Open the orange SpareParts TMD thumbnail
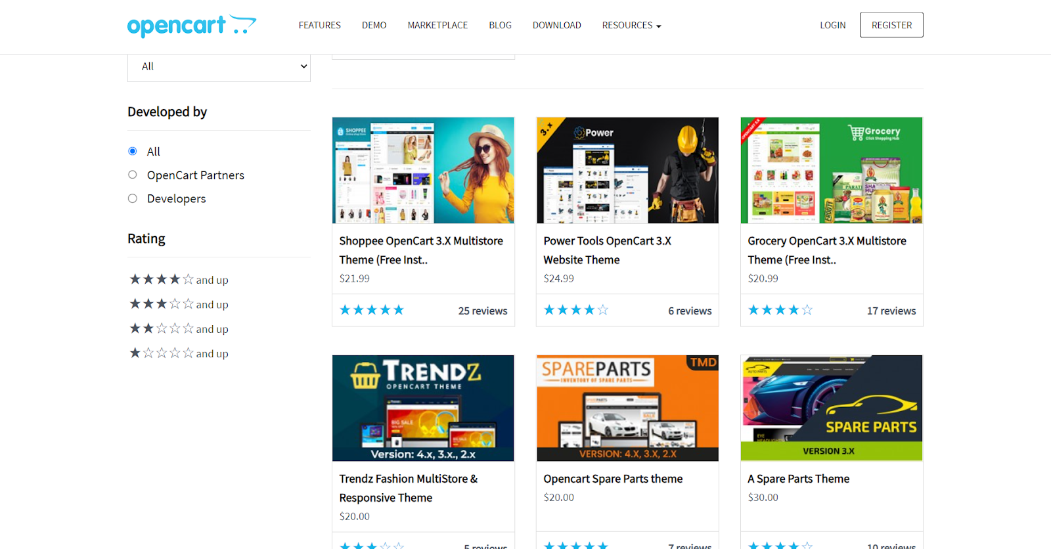The height and width of the screenshot is (549, 1051). (627, 408)
